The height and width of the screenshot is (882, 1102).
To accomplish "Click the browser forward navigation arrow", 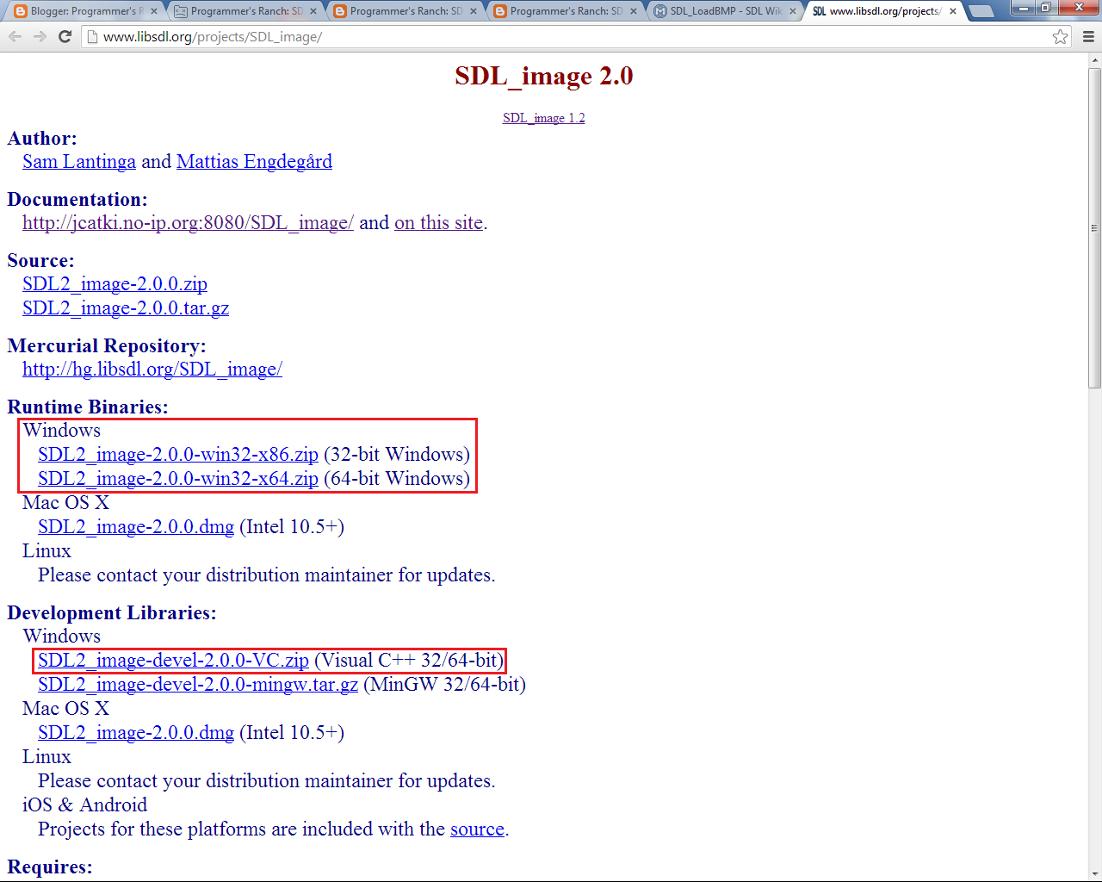I will (40, 36).
